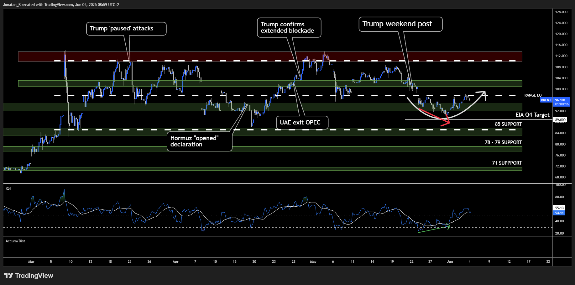Screen dimensions: 575x285
Task: Click 108.000 on the price axis
Action: pos(561,67)
